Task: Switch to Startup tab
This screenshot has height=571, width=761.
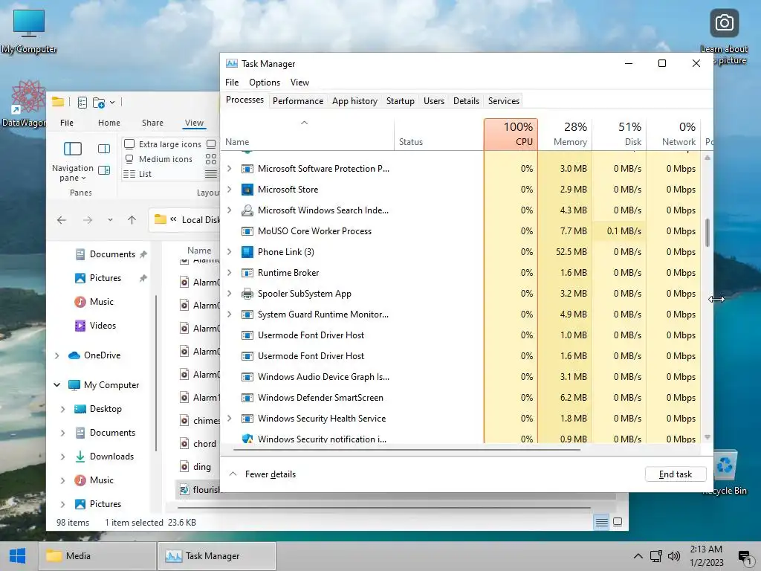Action: [401, 101]
